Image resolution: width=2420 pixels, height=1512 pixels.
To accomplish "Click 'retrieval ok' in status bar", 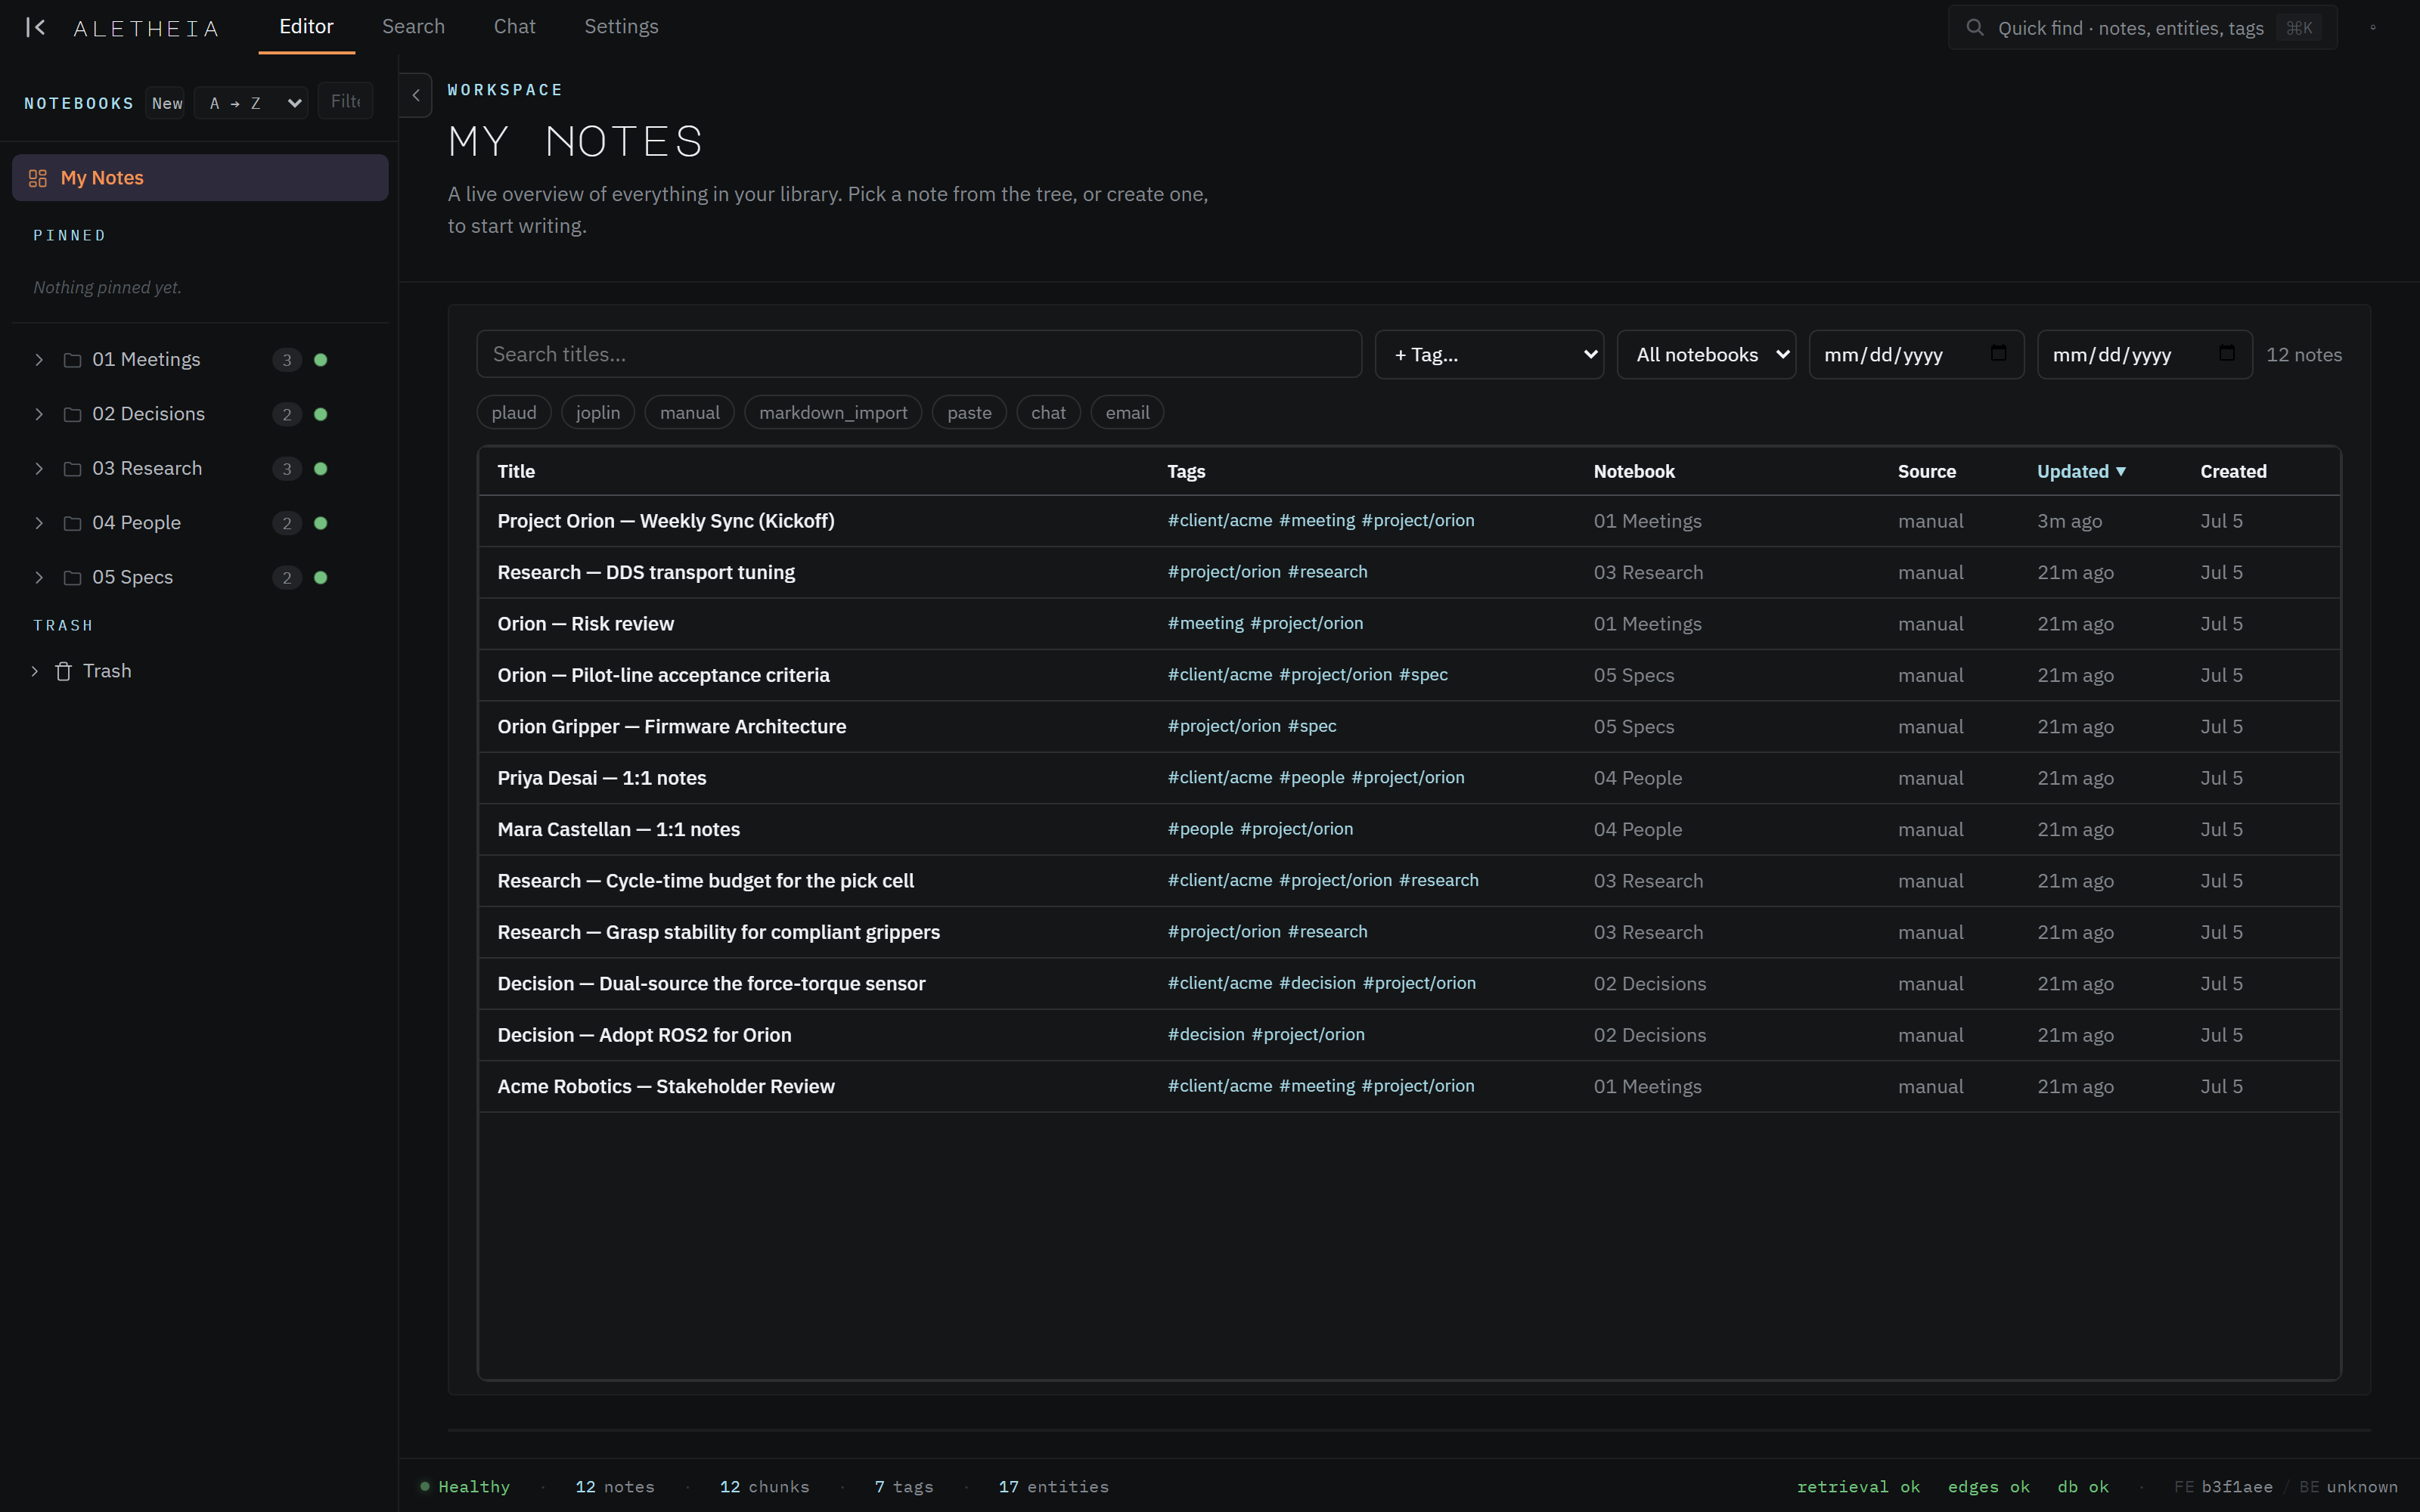I will click(1858, 1487).
